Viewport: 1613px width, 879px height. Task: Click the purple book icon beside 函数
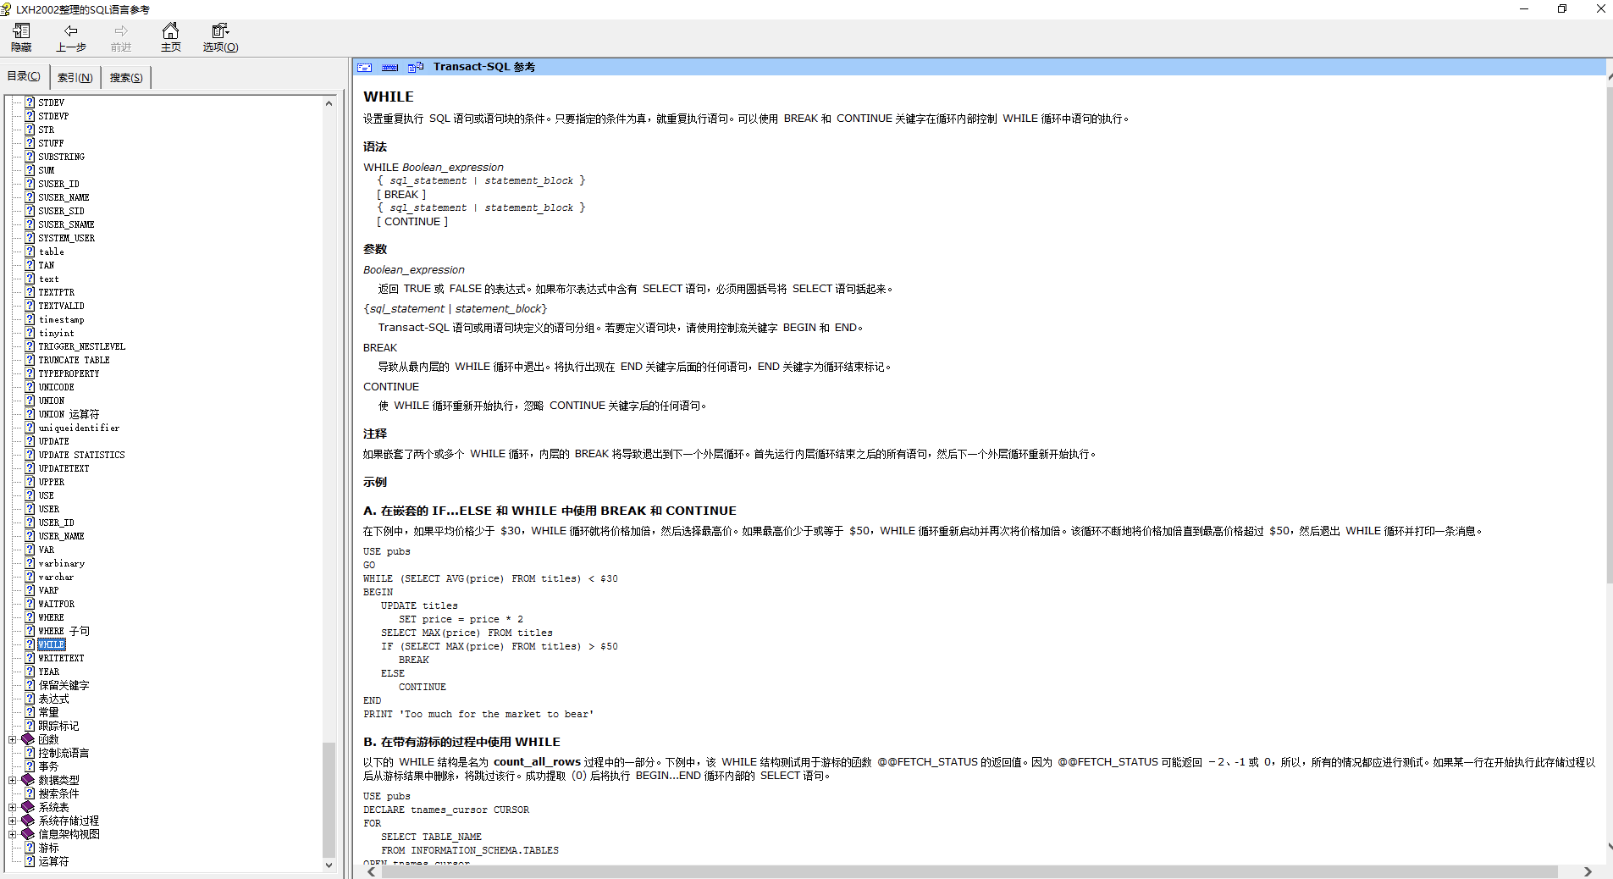tap(28, 739)
